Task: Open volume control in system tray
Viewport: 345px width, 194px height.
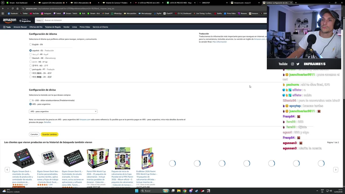Action: (x=331, y=191)
